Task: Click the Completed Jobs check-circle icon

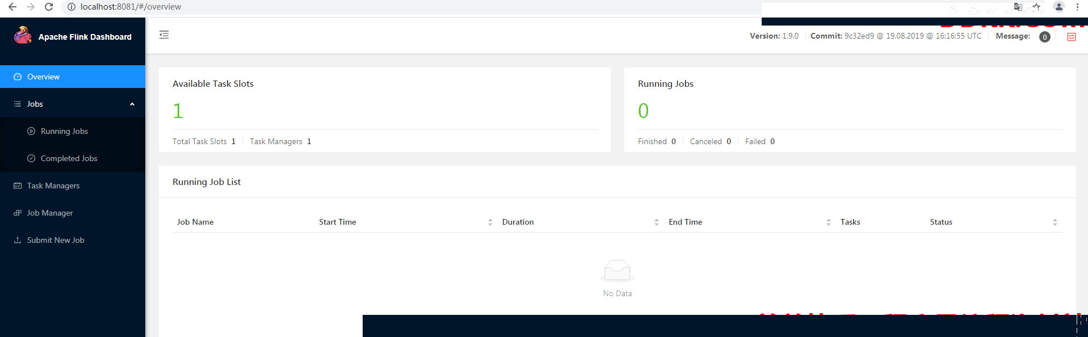Action: 31,158
